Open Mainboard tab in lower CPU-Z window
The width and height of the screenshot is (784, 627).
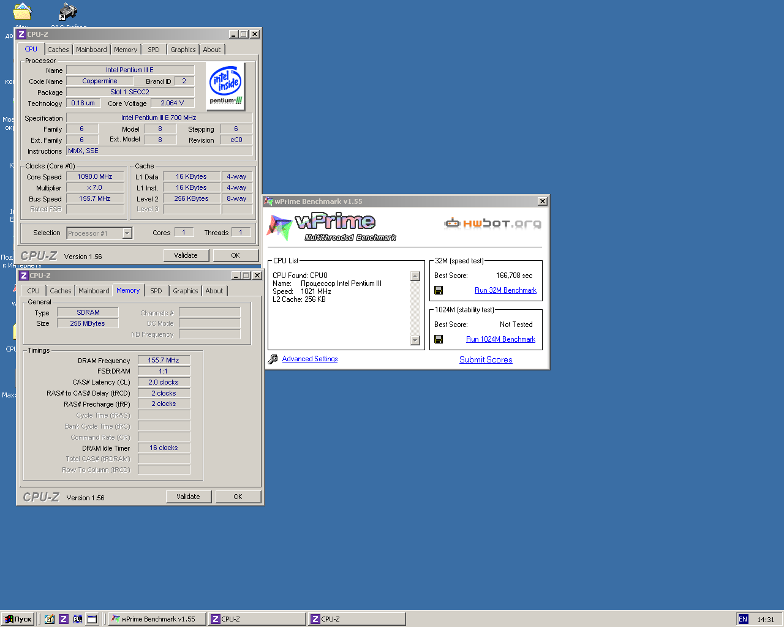pyautogui.click(x=94, y=291)
